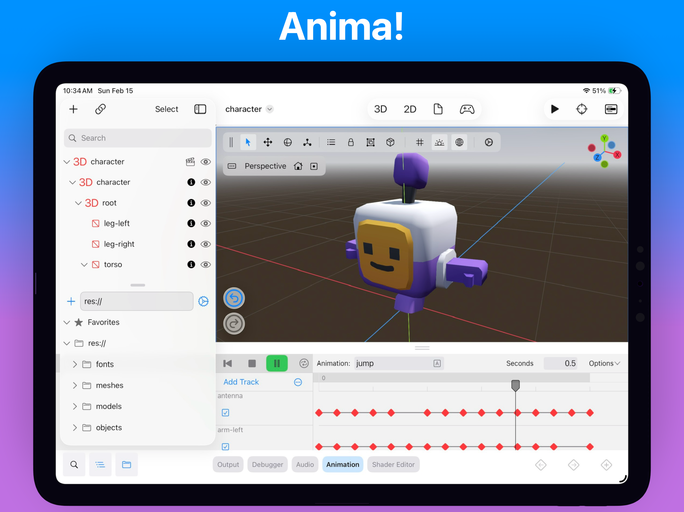Collapse the root node

(79, 203)
